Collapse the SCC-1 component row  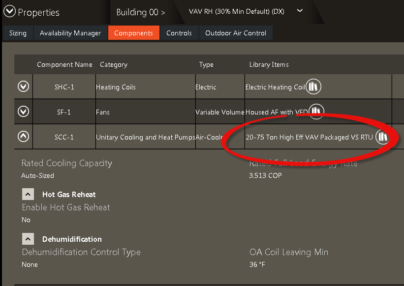(x=23, y=137)
